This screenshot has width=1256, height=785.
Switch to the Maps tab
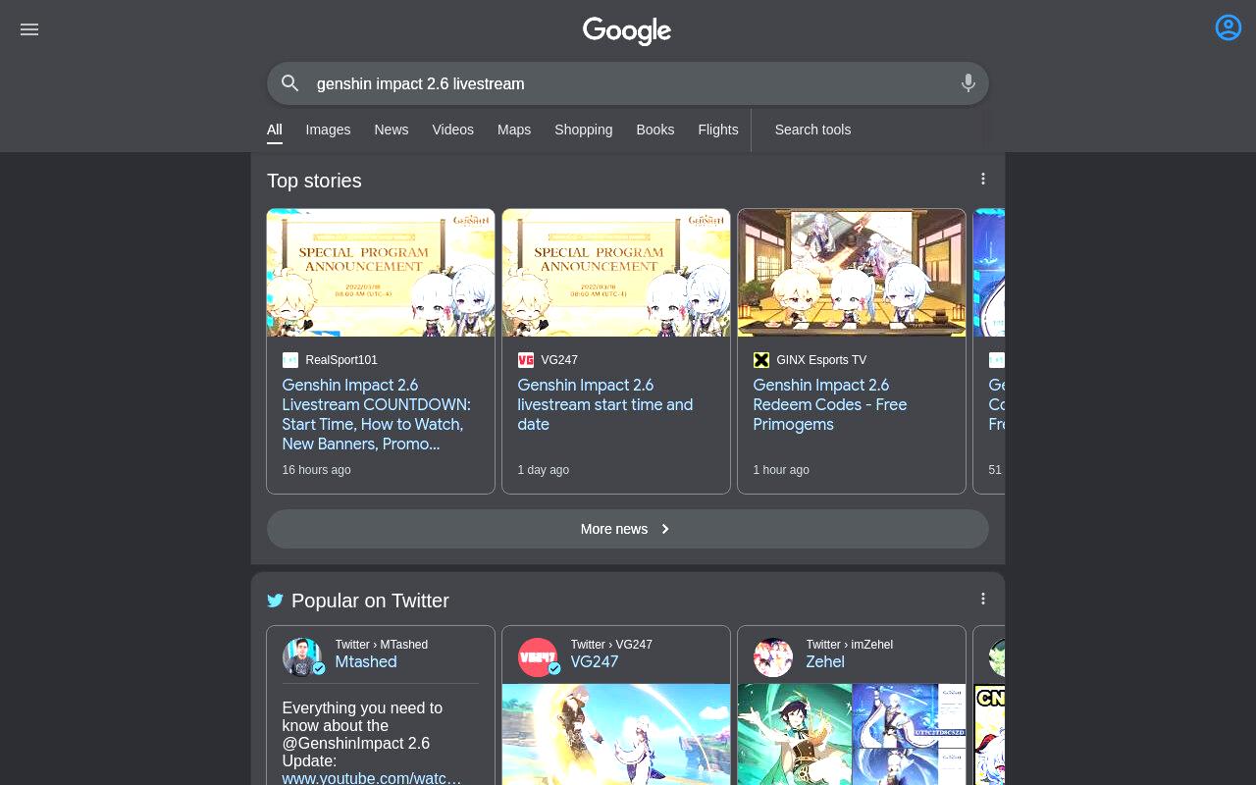(x=514, y=130)
